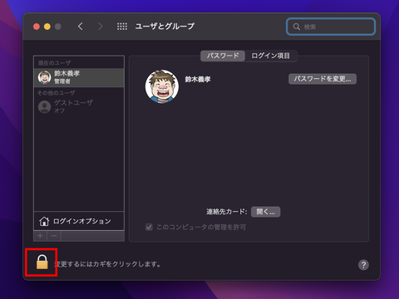Switch to the パスワード tab
The width and height of the screenshot is (399, 299).
point(223,56)
